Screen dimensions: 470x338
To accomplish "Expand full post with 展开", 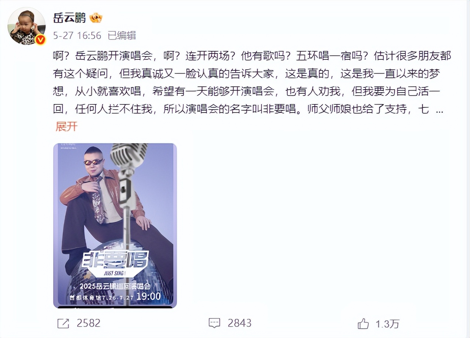I will click(x=66, y=127).
